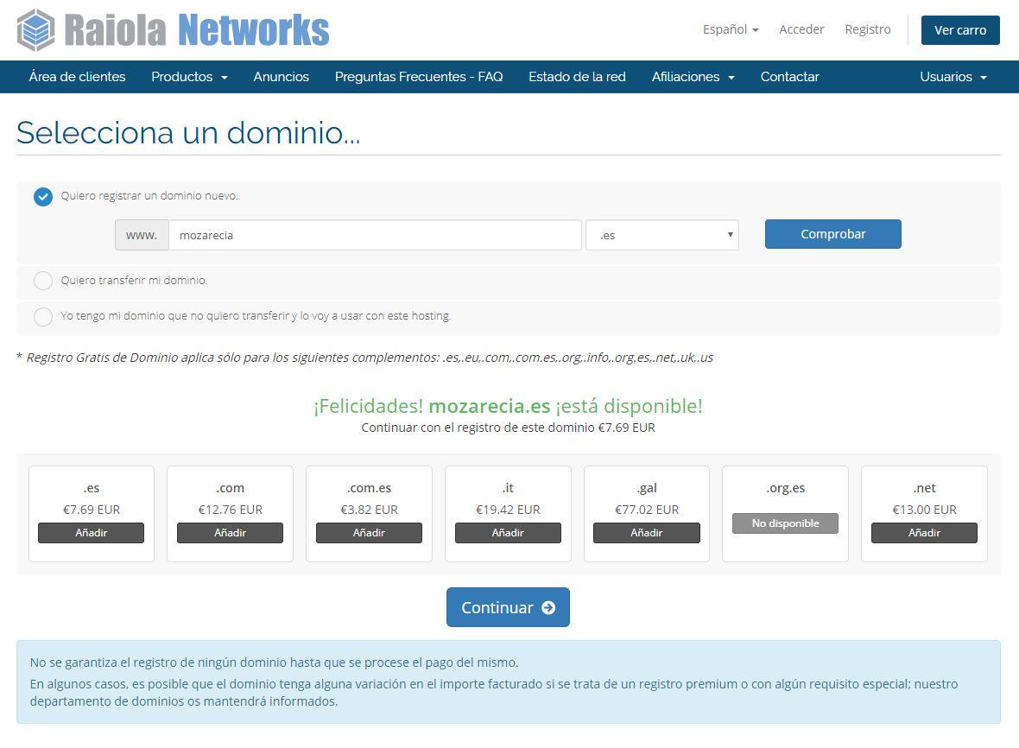Viewport: 1019px width, 748px height.
Task: Open the Registro link
Action: (867, 29)
